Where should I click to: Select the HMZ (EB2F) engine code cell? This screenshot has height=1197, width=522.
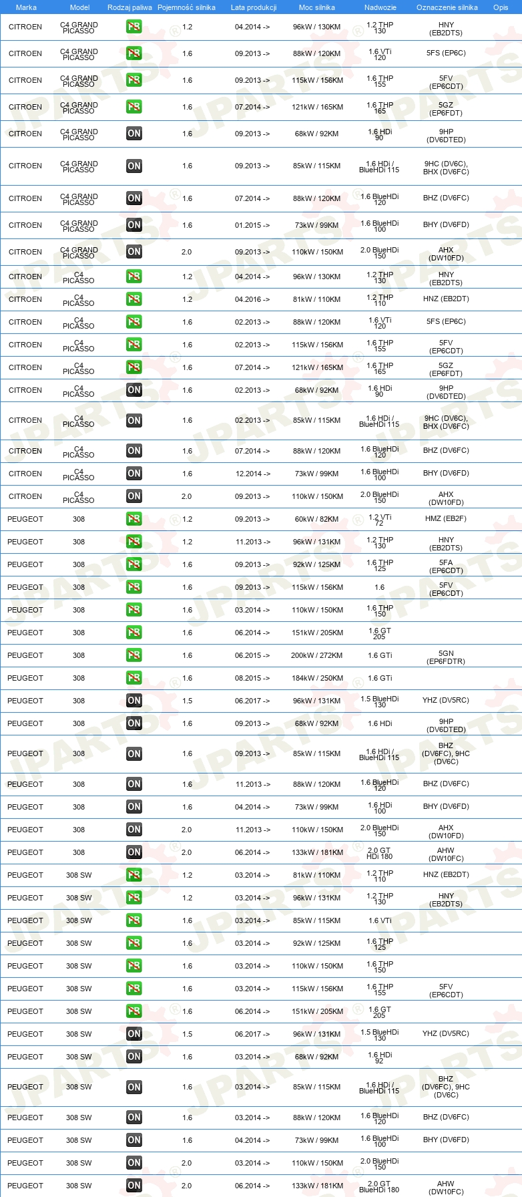click(x=446, y=519)
